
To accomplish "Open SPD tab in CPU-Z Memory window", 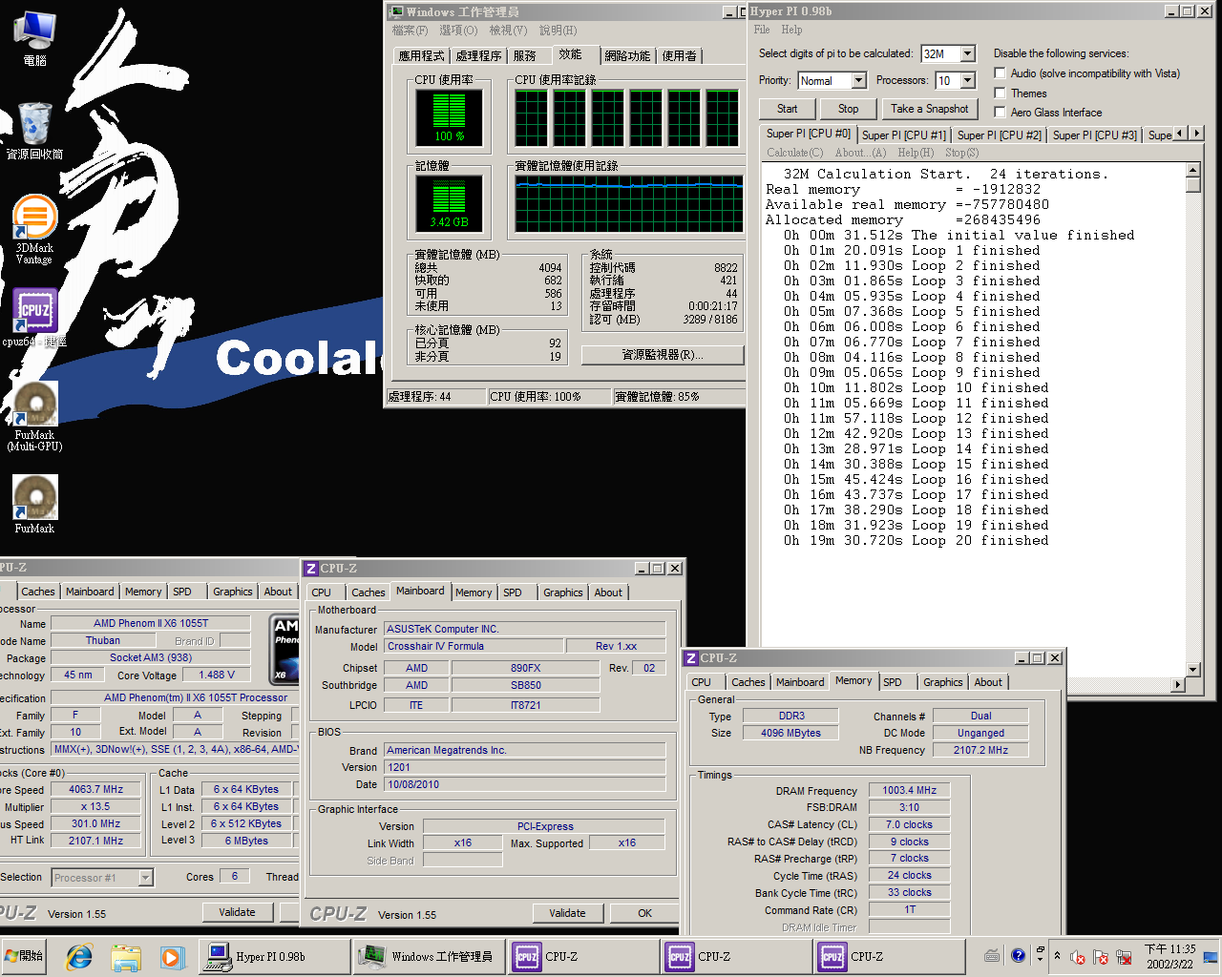I will point(893,682).
